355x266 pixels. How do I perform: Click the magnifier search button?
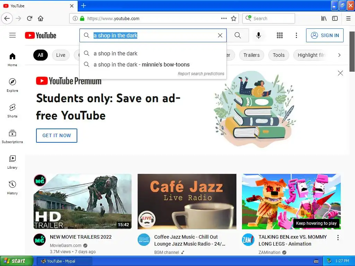pyautogui.click(x=238, y=35)
